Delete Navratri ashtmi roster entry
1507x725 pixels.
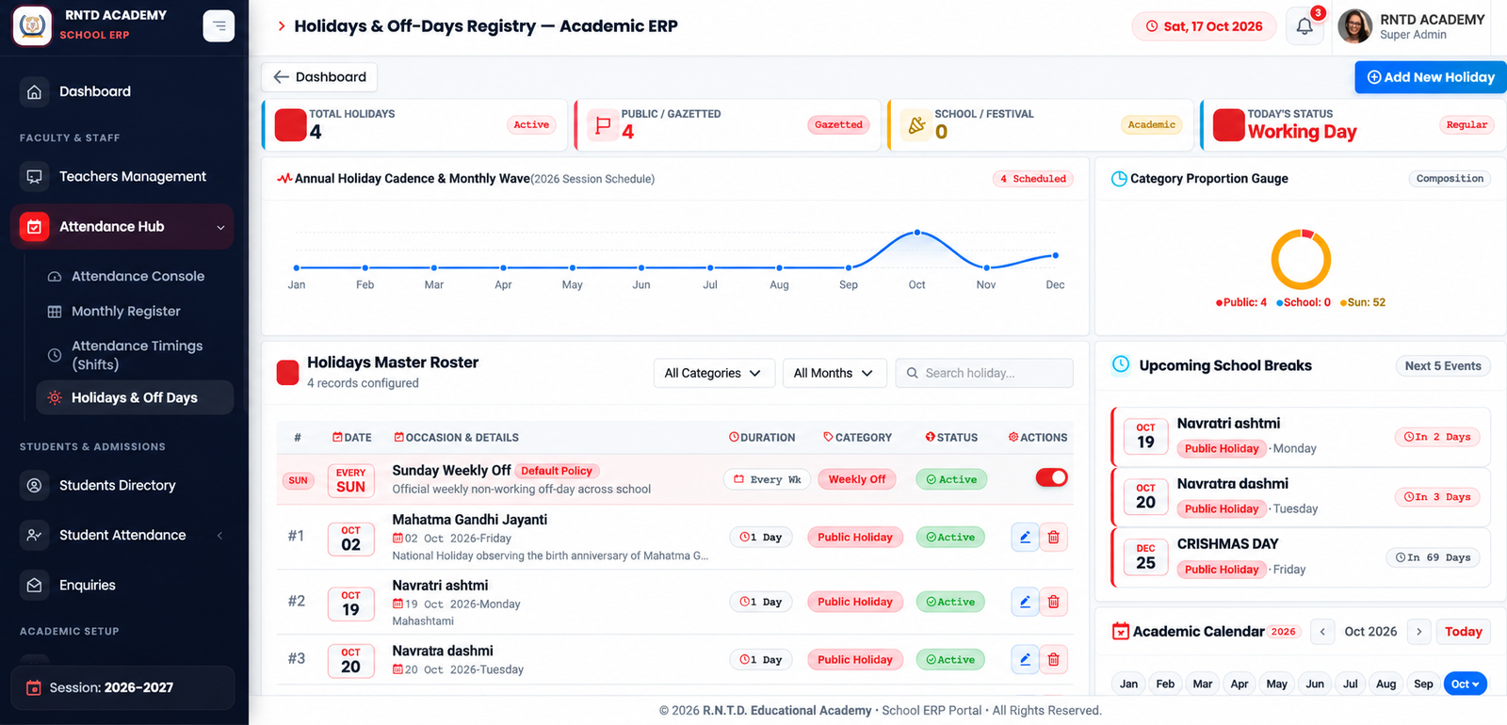1053,602
